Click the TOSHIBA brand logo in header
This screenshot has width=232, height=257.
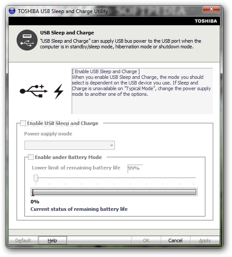pyautogui.click(x=206, y=21)
